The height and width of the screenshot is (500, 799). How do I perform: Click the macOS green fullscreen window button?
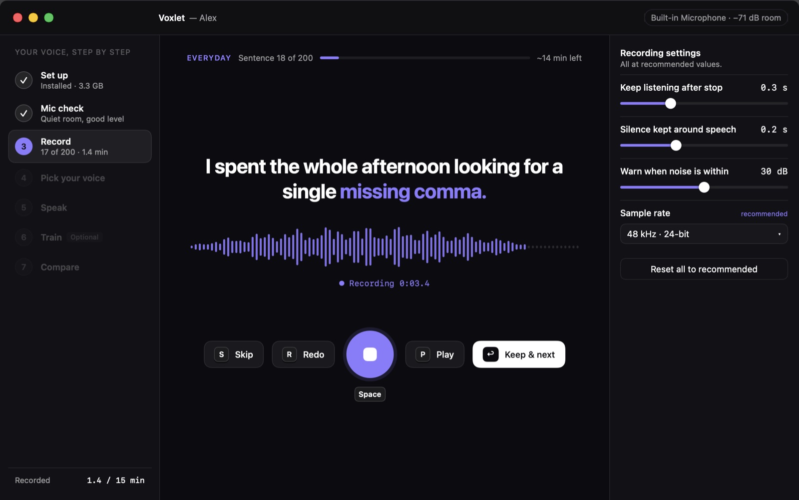tap(49, 18)
